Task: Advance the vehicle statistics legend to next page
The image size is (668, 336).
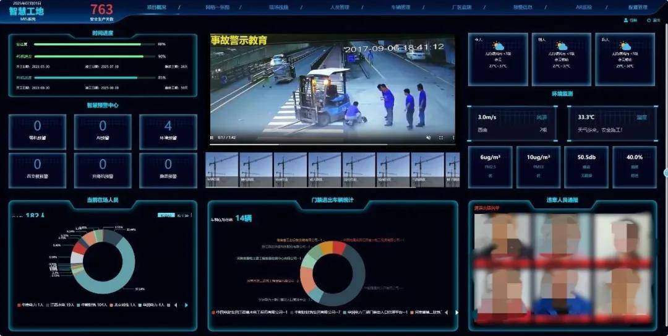Action: coord(457,312)
